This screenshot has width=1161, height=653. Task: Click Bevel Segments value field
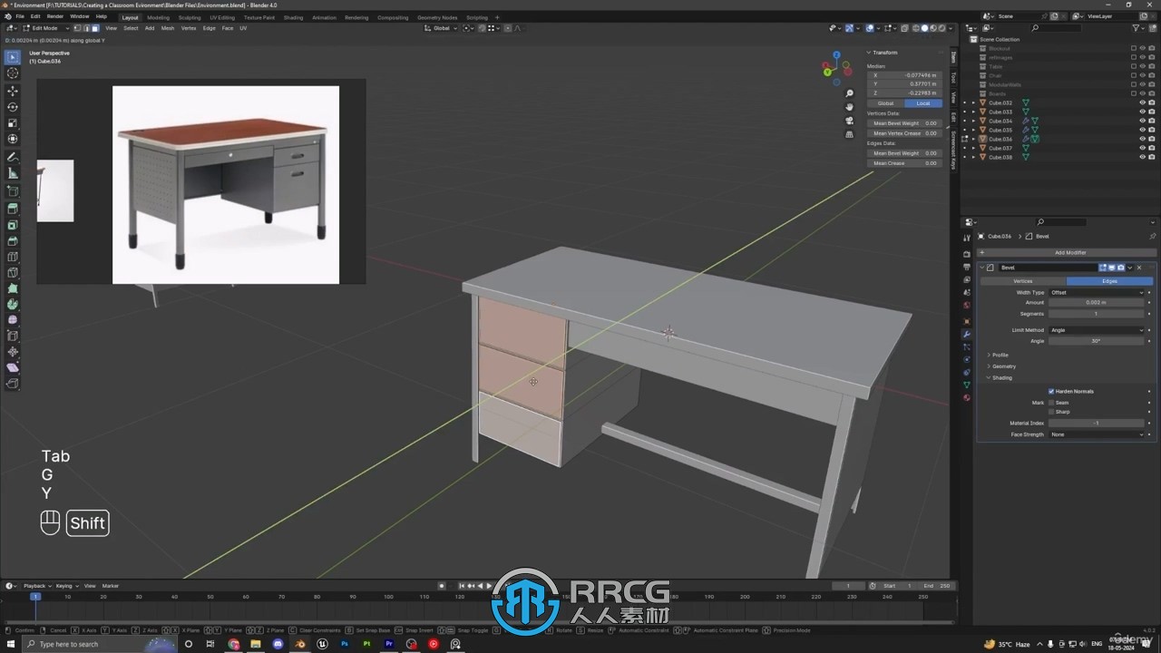(1097, 314)
